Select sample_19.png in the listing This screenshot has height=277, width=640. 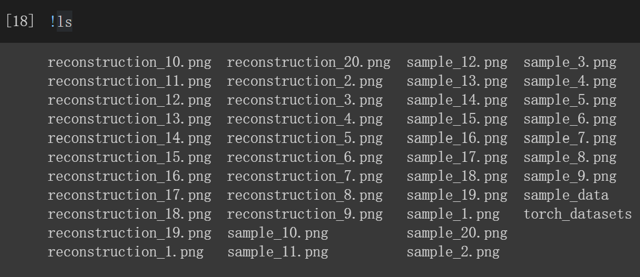[457, 195]
